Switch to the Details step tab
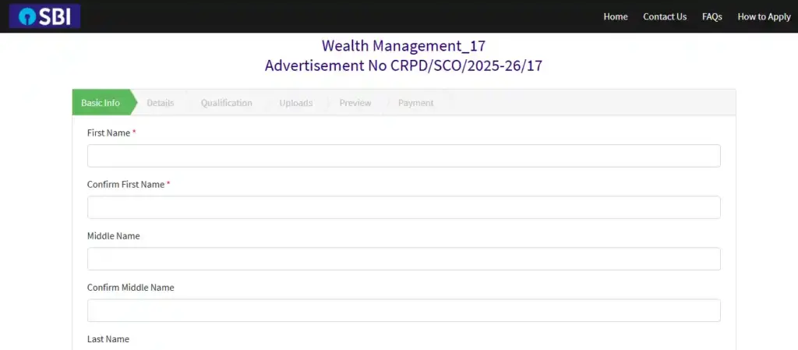 (160, 103)
